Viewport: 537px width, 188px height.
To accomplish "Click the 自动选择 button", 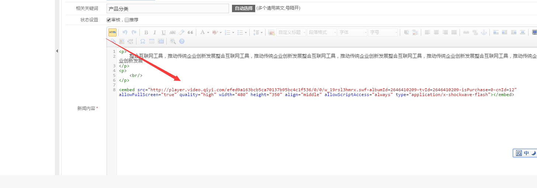I will (x=243, y=8).
